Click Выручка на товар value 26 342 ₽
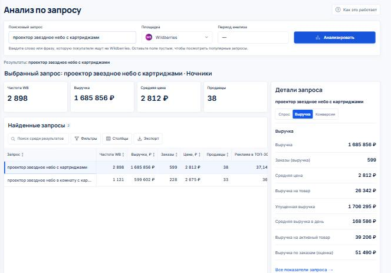 [x=366, y=190]
